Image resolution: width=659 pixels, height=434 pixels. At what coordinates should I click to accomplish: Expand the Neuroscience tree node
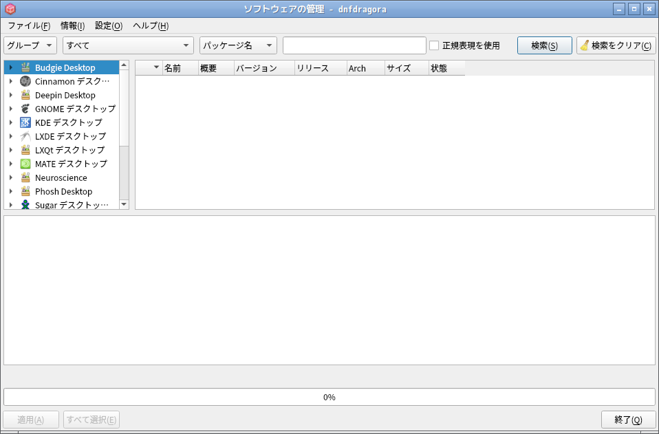coord(11,177)
